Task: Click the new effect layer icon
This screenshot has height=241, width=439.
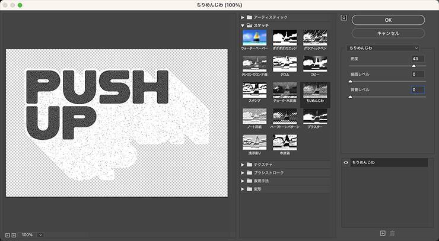Action: tap(383, 234)
